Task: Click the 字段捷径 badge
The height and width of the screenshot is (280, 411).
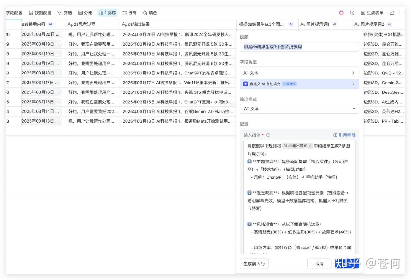Action: pos(290,84)
